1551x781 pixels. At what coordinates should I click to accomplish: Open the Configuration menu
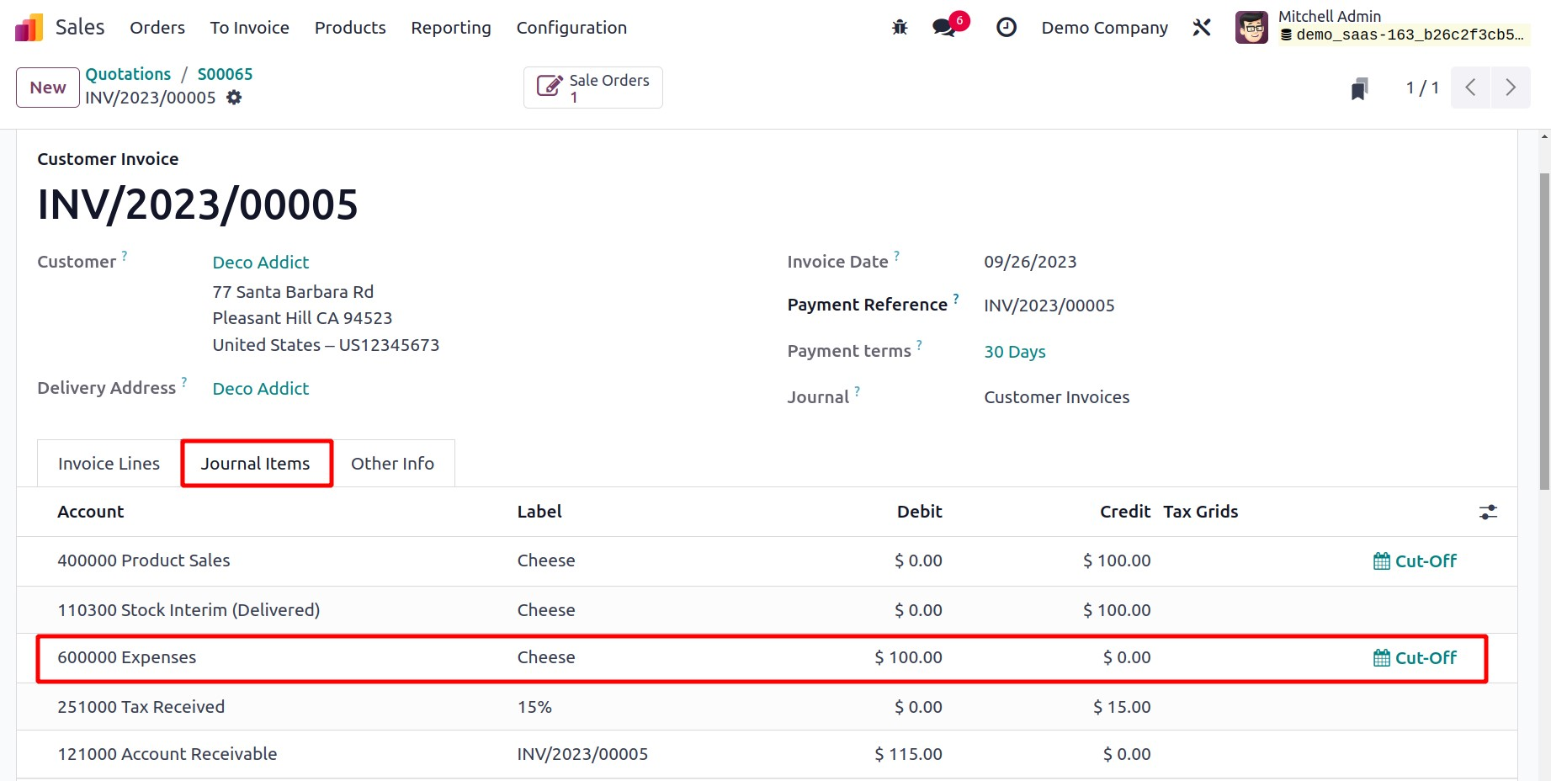point(571,28)
